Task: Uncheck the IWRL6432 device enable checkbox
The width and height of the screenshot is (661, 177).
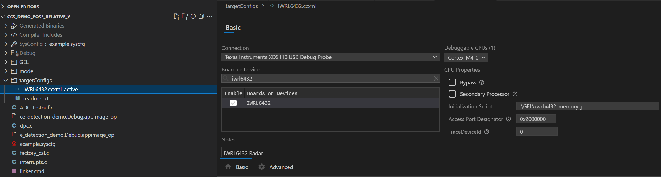Action: (x=233, y=103)
